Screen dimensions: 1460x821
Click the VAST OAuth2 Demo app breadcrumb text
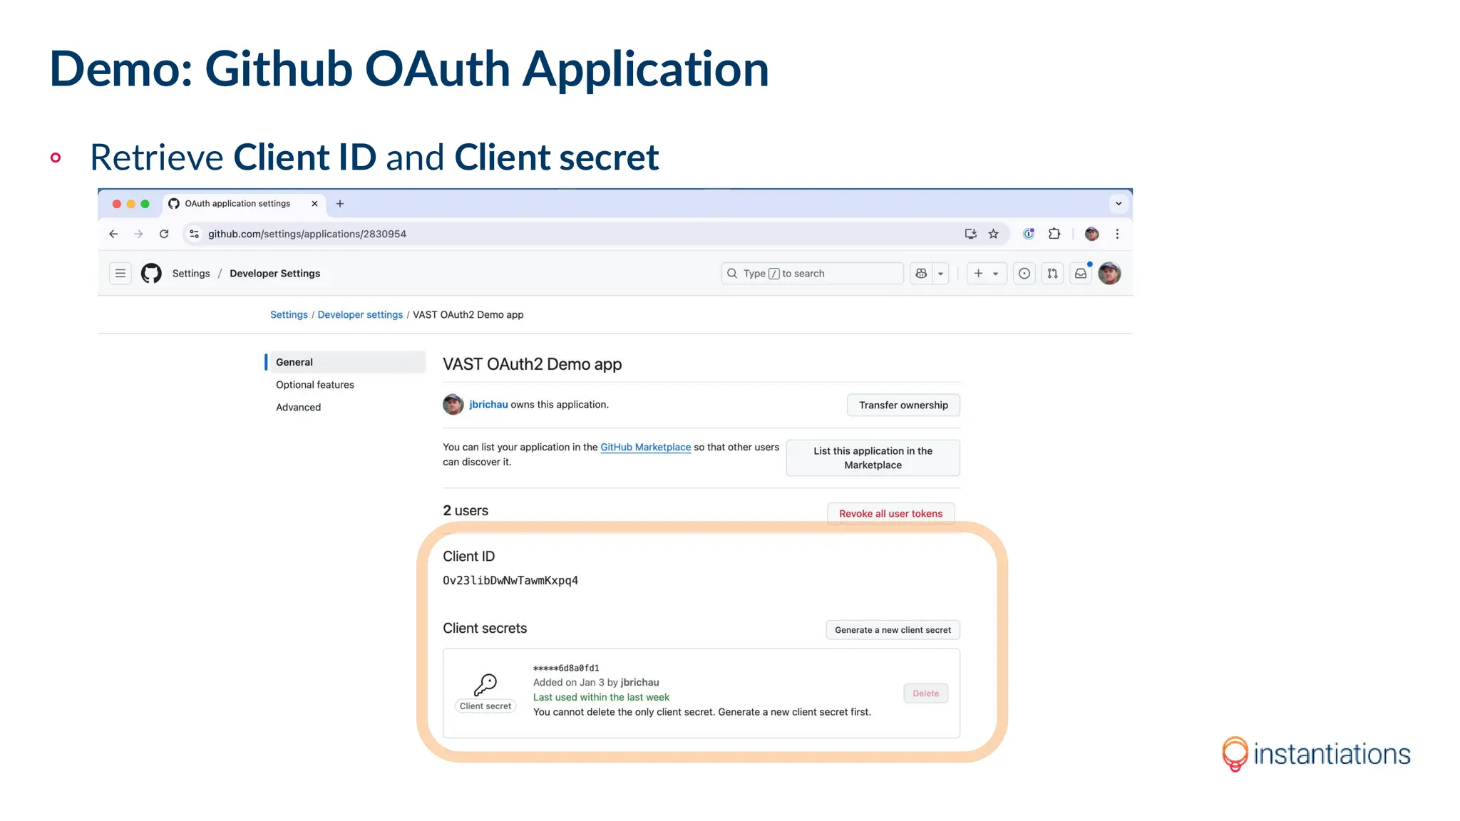tap(468, 315)
